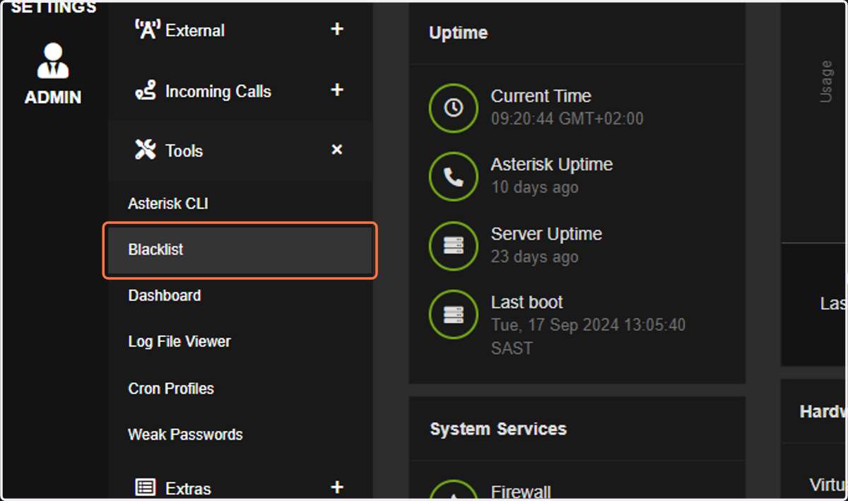The image size is (848, 501).
Task: Click the '23 days ago' value
Action: (x=535, y=257)
